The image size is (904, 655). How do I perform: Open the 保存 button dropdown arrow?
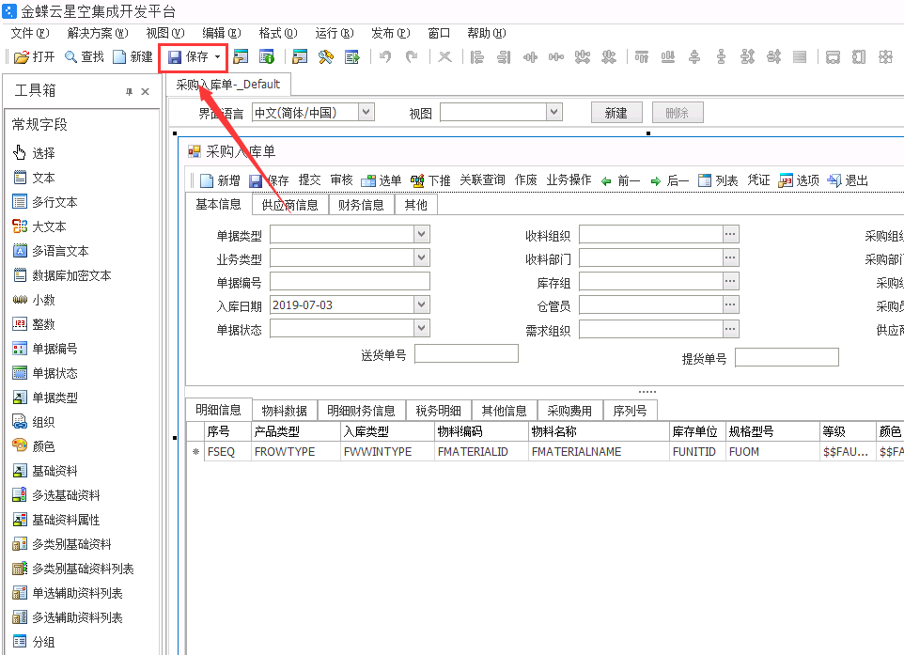217,57
